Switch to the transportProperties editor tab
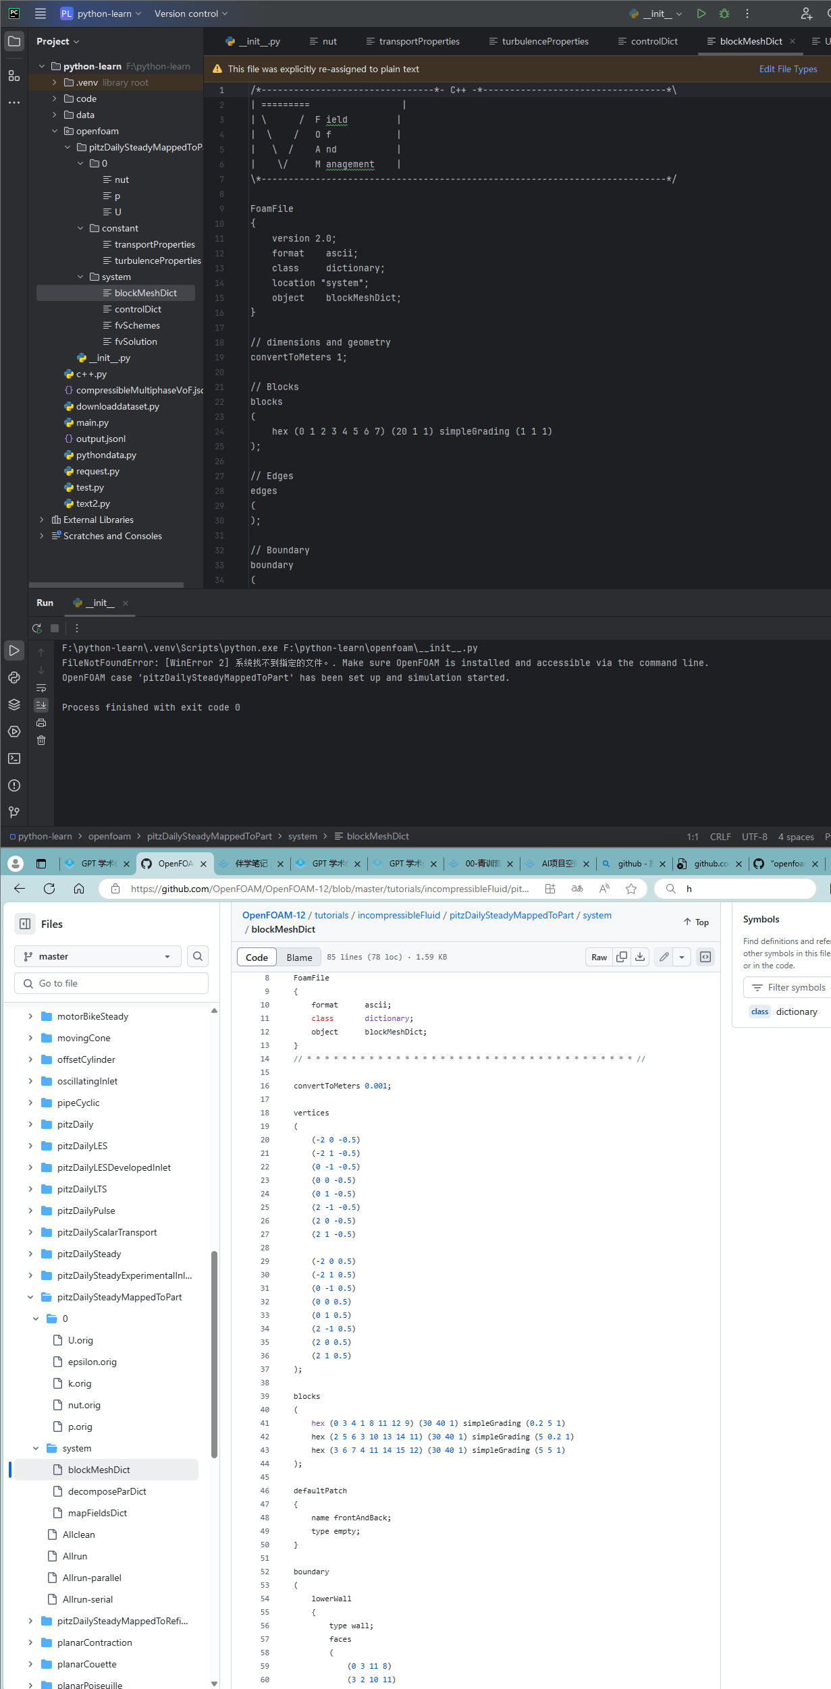The image size is (831, 1689). [x=412, y=41]
